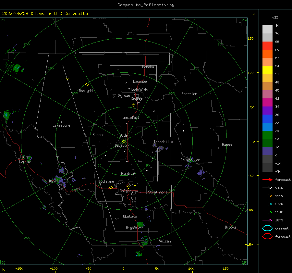Click the cyan current ellipse icon
This screenshot has height=273, width=292.
click(267, 228)
